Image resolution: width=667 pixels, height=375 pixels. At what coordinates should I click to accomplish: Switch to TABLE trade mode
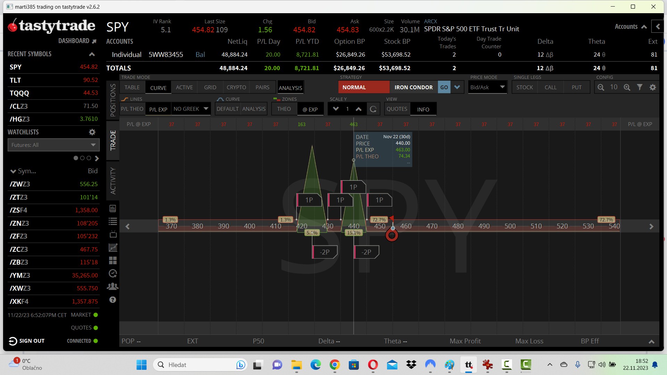tap(132, 87)
